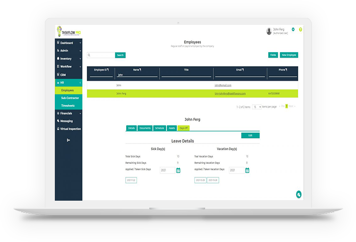Click John Ferg's profile avatar
This screenshot has width=356, height=242.
click(269, 31)
